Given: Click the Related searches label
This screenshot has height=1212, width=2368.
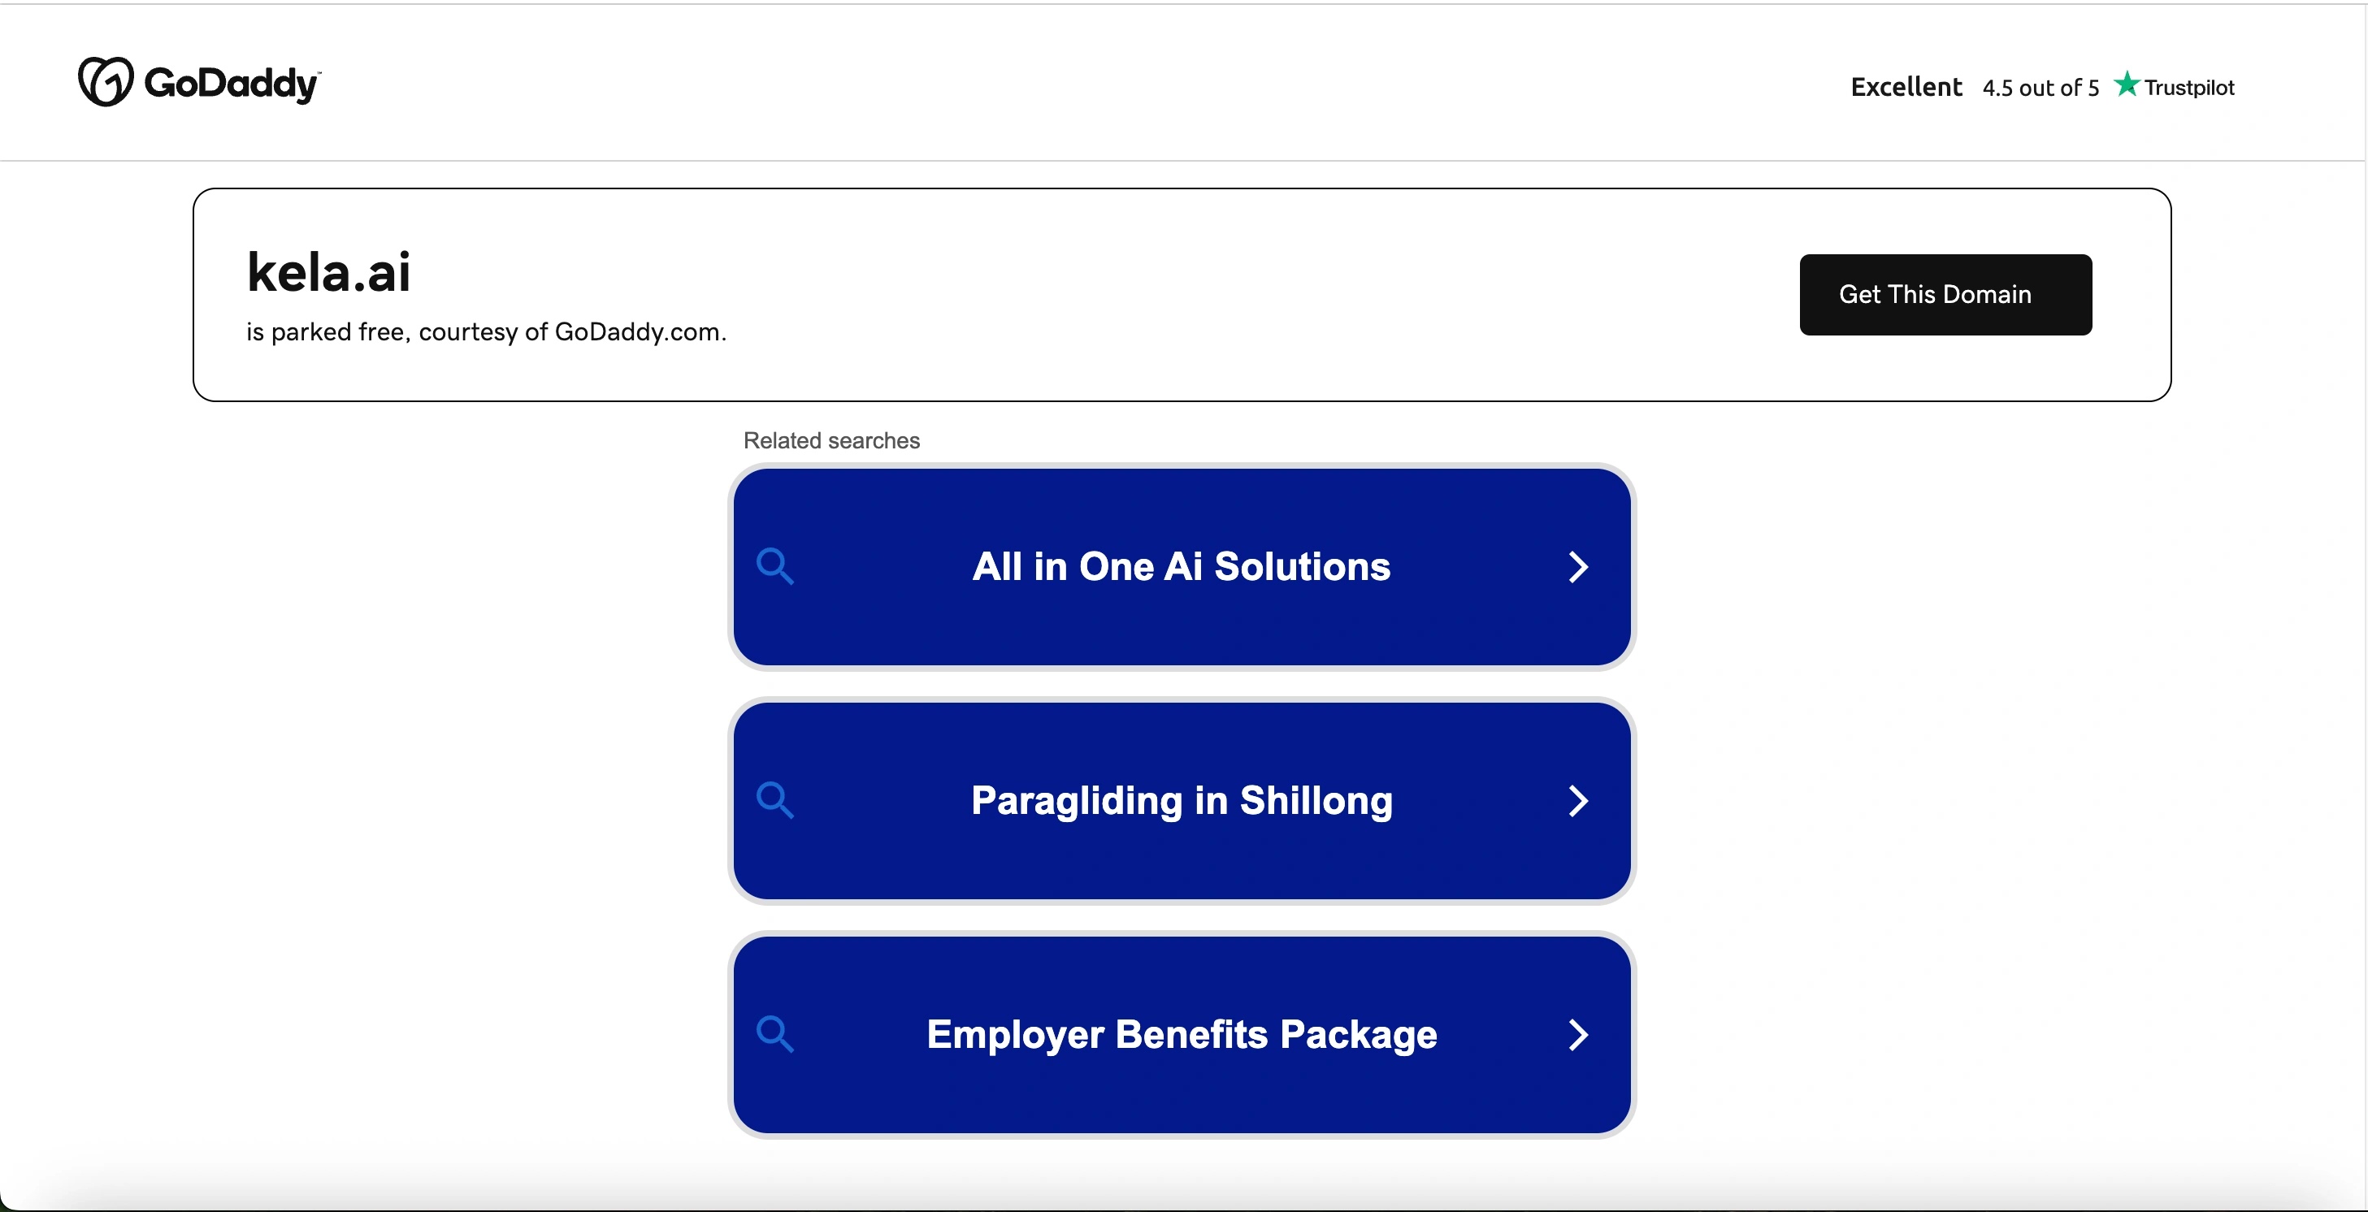Looking at the screenshot, I should (831, 440).
